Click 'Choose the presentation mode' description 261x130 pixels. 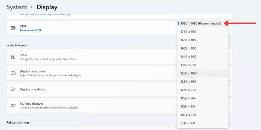click(49, 107)
